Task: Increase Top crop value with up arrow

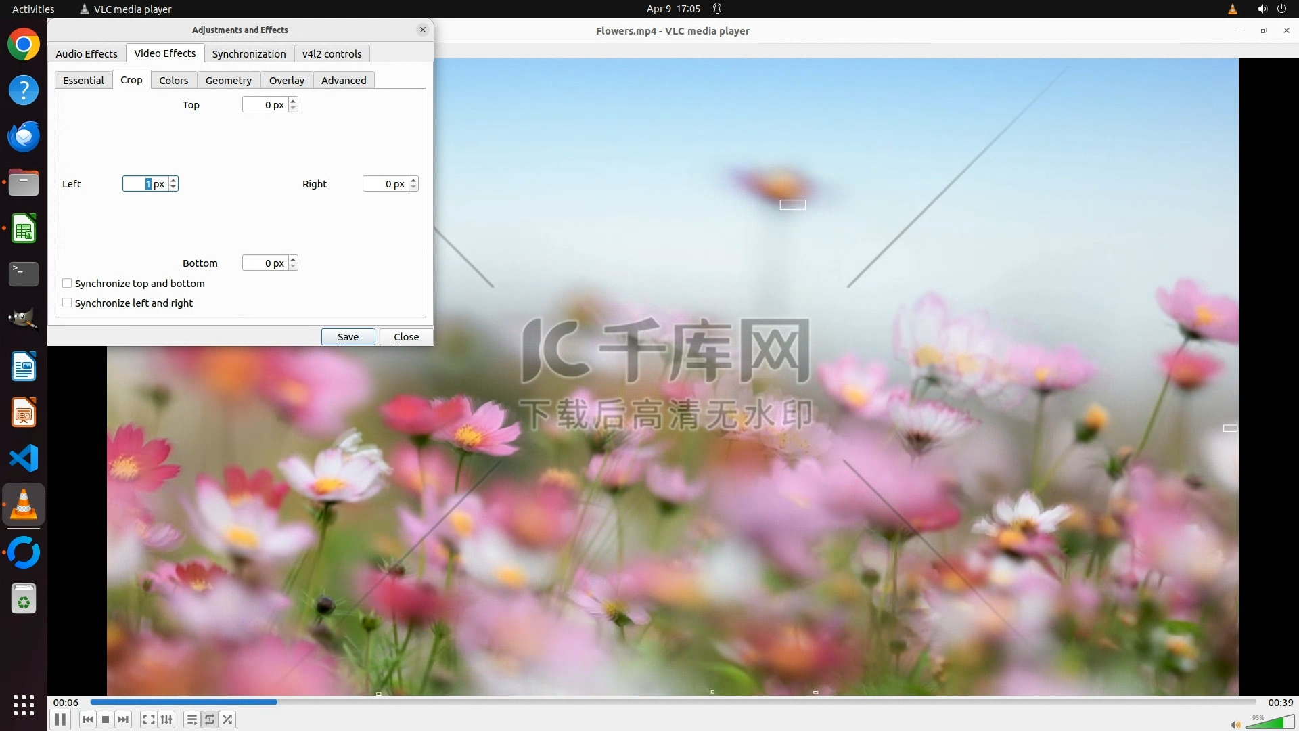Action: pyautogui.click(x=293, y=101)
